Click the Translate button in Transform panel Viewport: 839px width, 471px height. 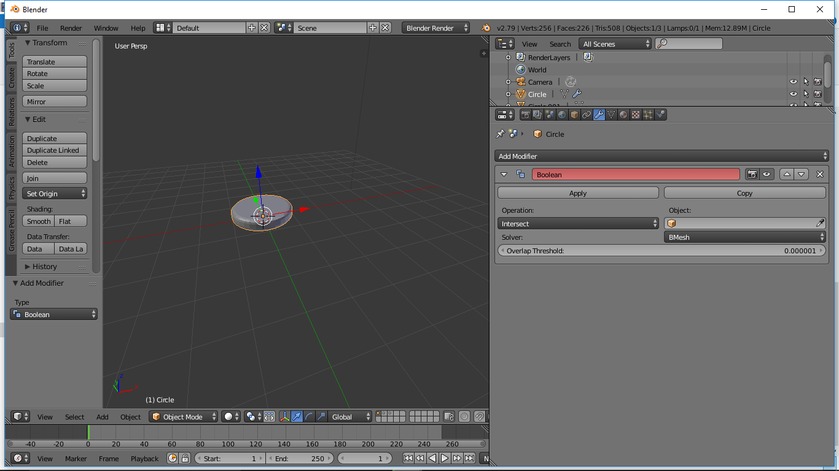[x=54, y=61]
